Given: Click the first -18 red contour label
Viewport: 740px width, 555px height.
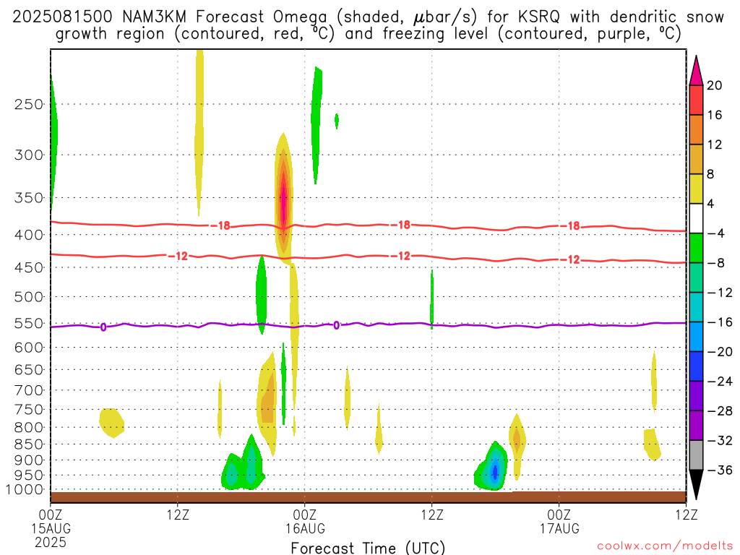Looking at the screenshot, I should pyautogui.click(x=220, y=225).
